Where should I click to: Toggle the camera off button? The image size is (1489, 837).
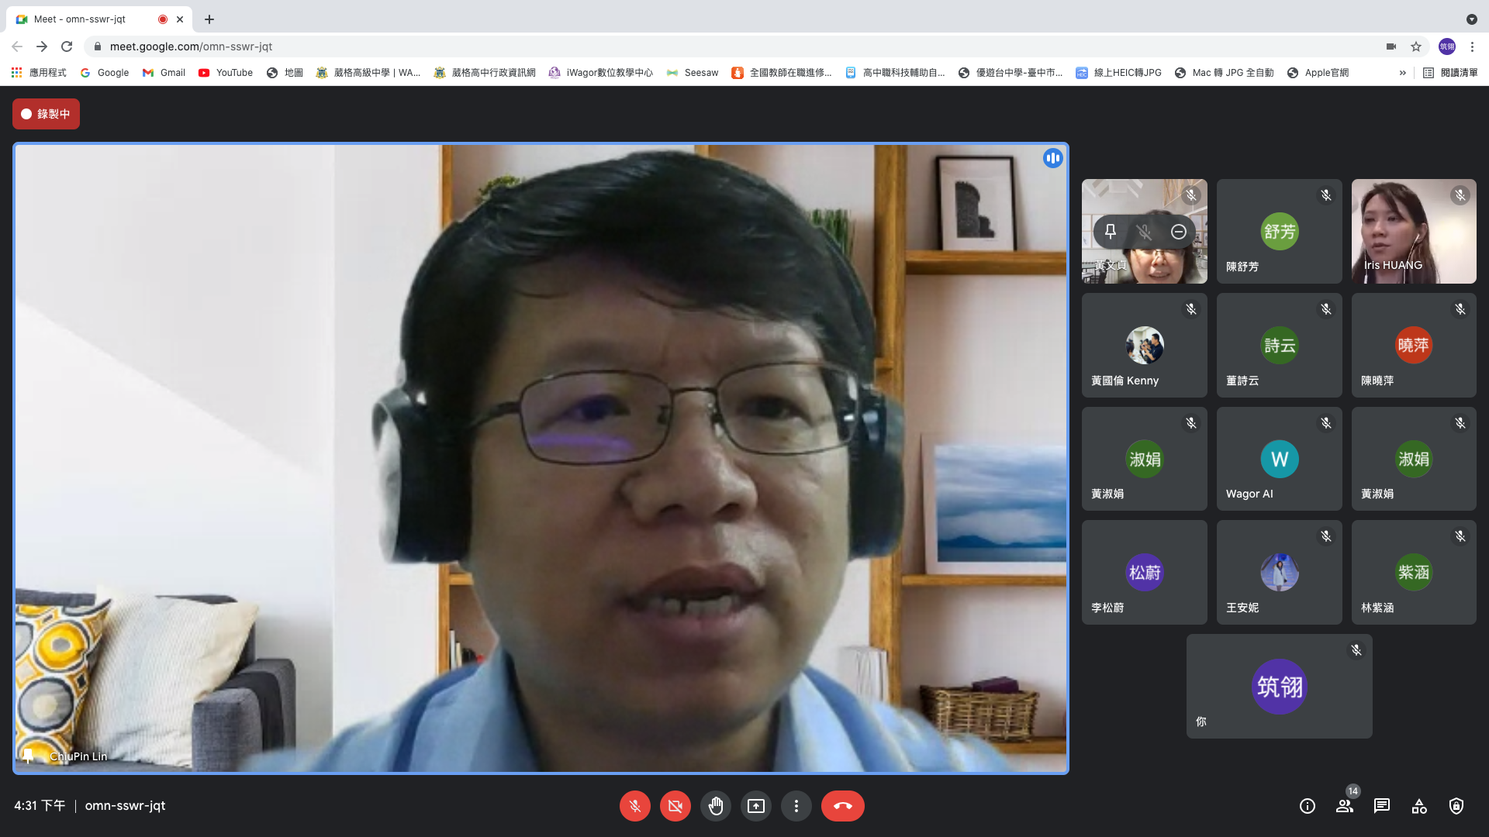pos(675,806)
